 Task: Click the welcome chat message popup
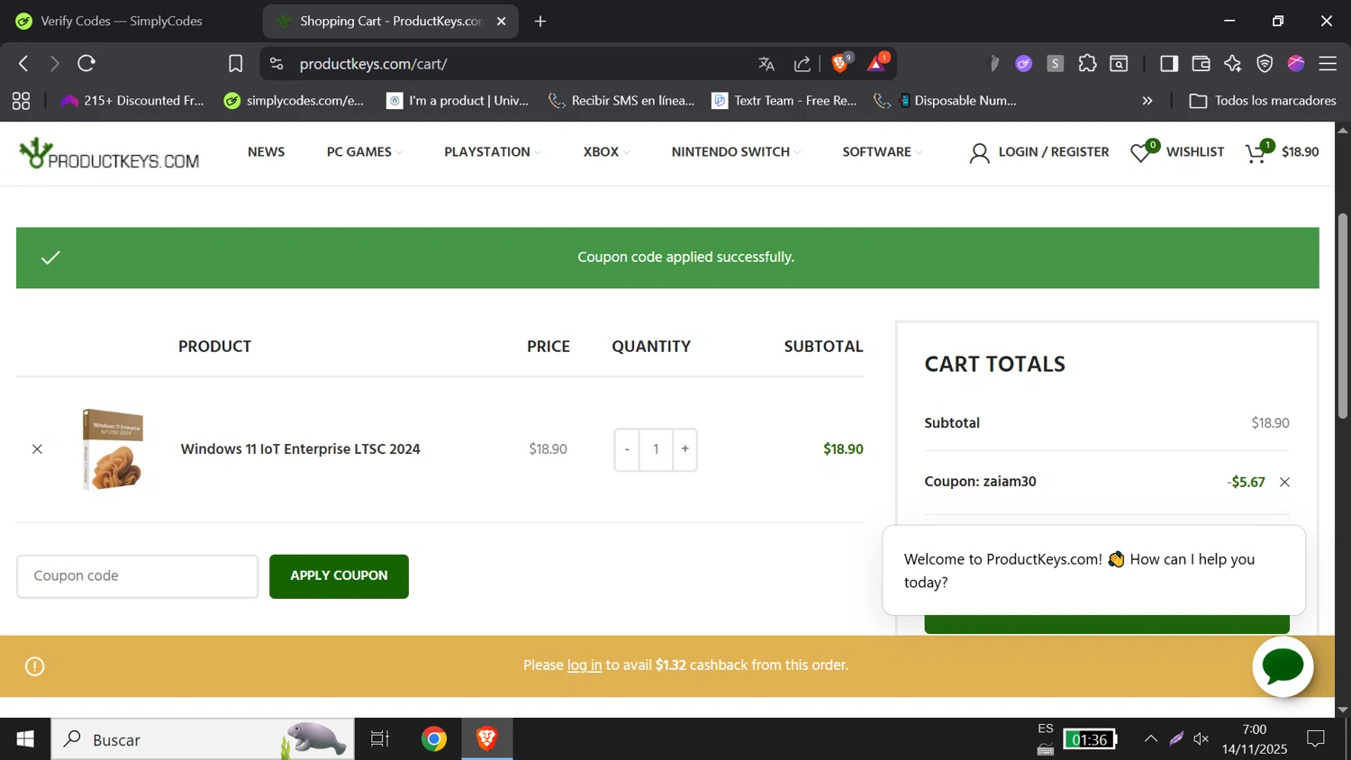tap(1093, 570)
